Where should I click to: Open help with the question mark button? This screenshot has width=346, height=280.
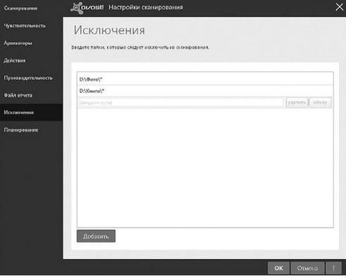coord(333,268)
